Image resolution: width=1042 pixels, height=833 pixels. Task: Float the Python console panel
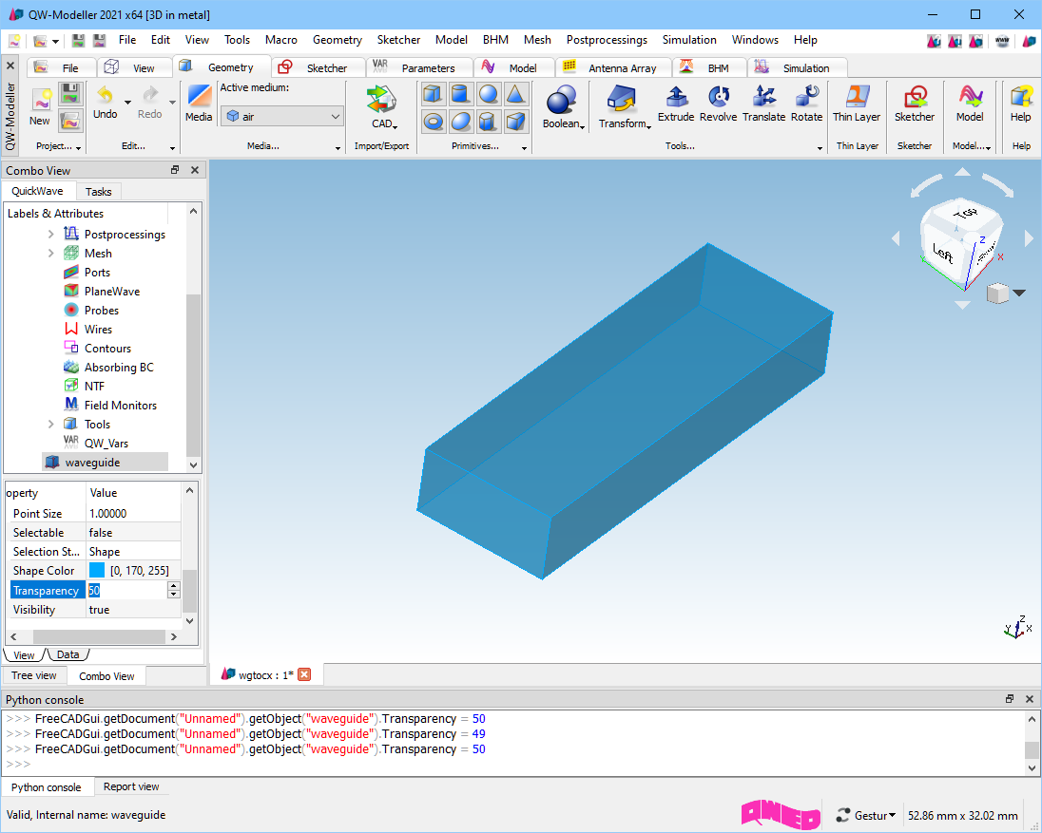(1010, 699)
